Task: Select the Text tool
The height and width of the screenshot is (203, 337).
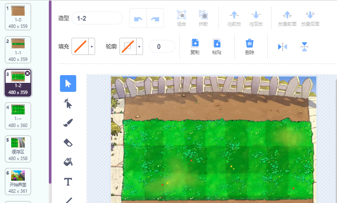Action: (x=68, y=182)
